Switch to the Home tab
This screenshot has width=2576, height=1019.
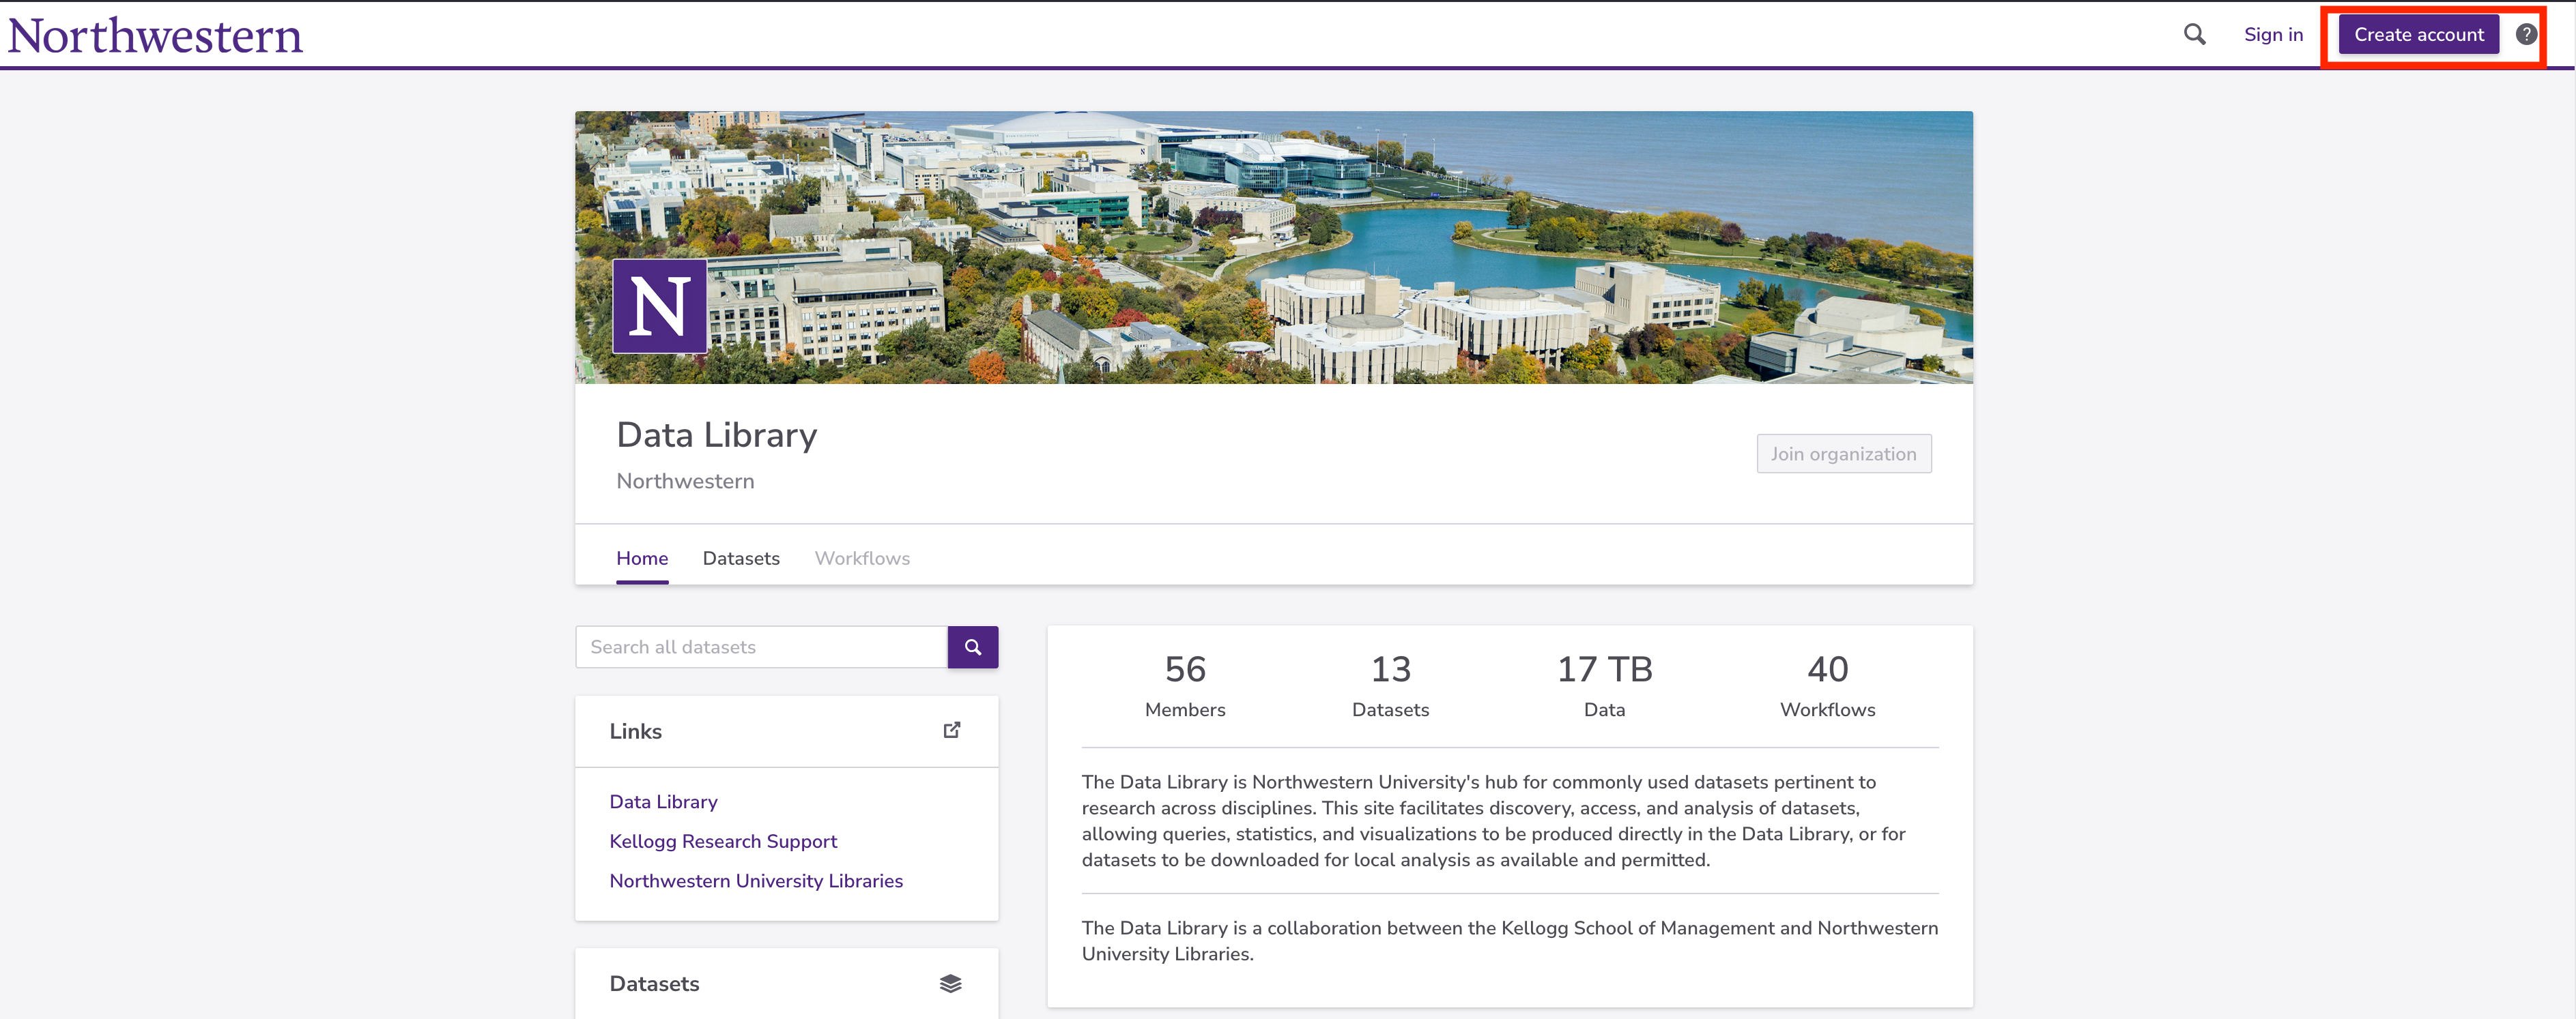click(642, 559)
